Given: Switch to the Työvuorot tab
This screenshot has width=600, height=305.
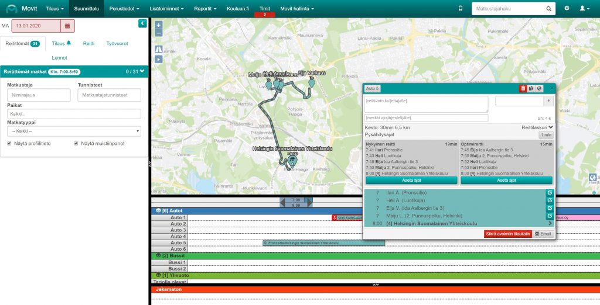Looking at the screenshot, I should tap(117, 43).
